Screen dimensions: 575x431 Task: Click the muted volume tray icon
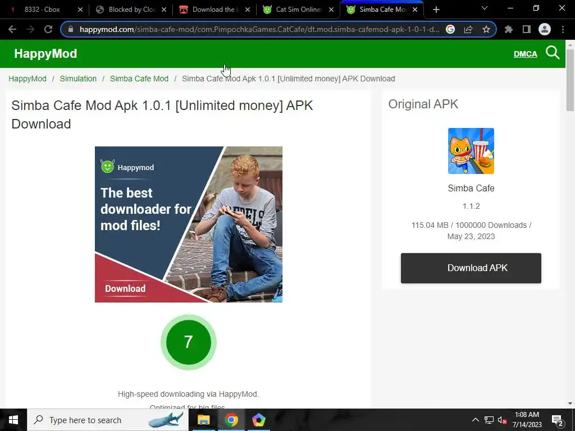pyautogui.click(x=503, y=420)
